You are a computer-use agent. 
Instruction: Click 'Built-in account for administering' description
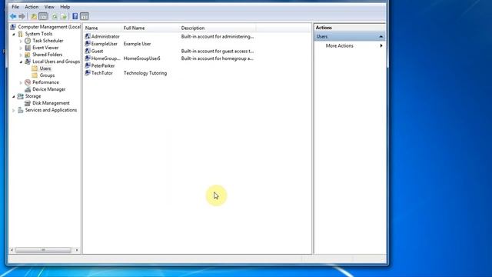coord(218,36)
